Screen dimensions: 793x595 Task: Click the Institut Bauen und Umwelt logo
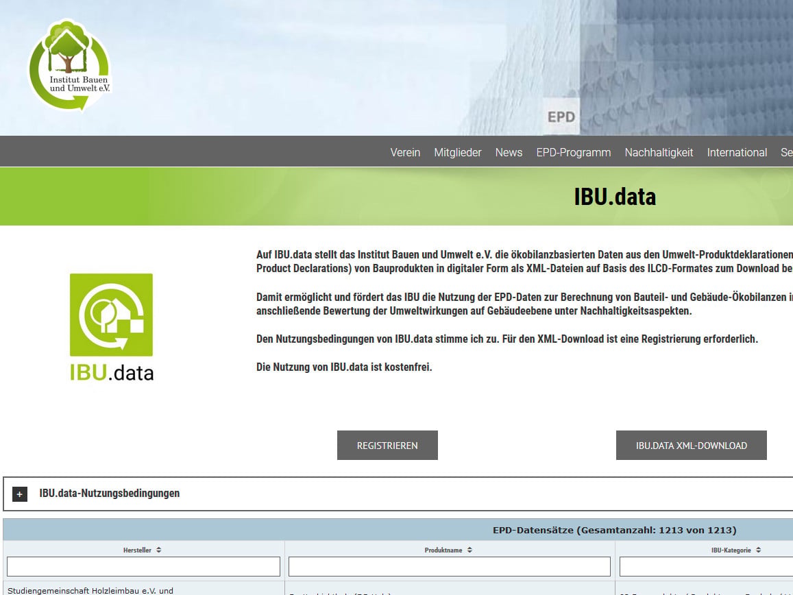[69, 64]
